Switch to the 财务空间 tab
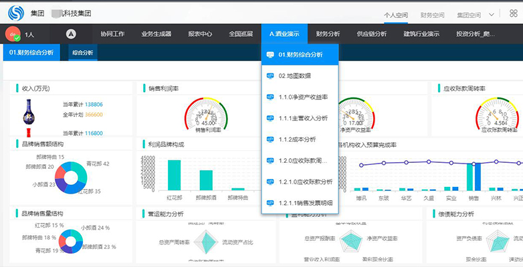523x267 pixels. pos(432,15)
